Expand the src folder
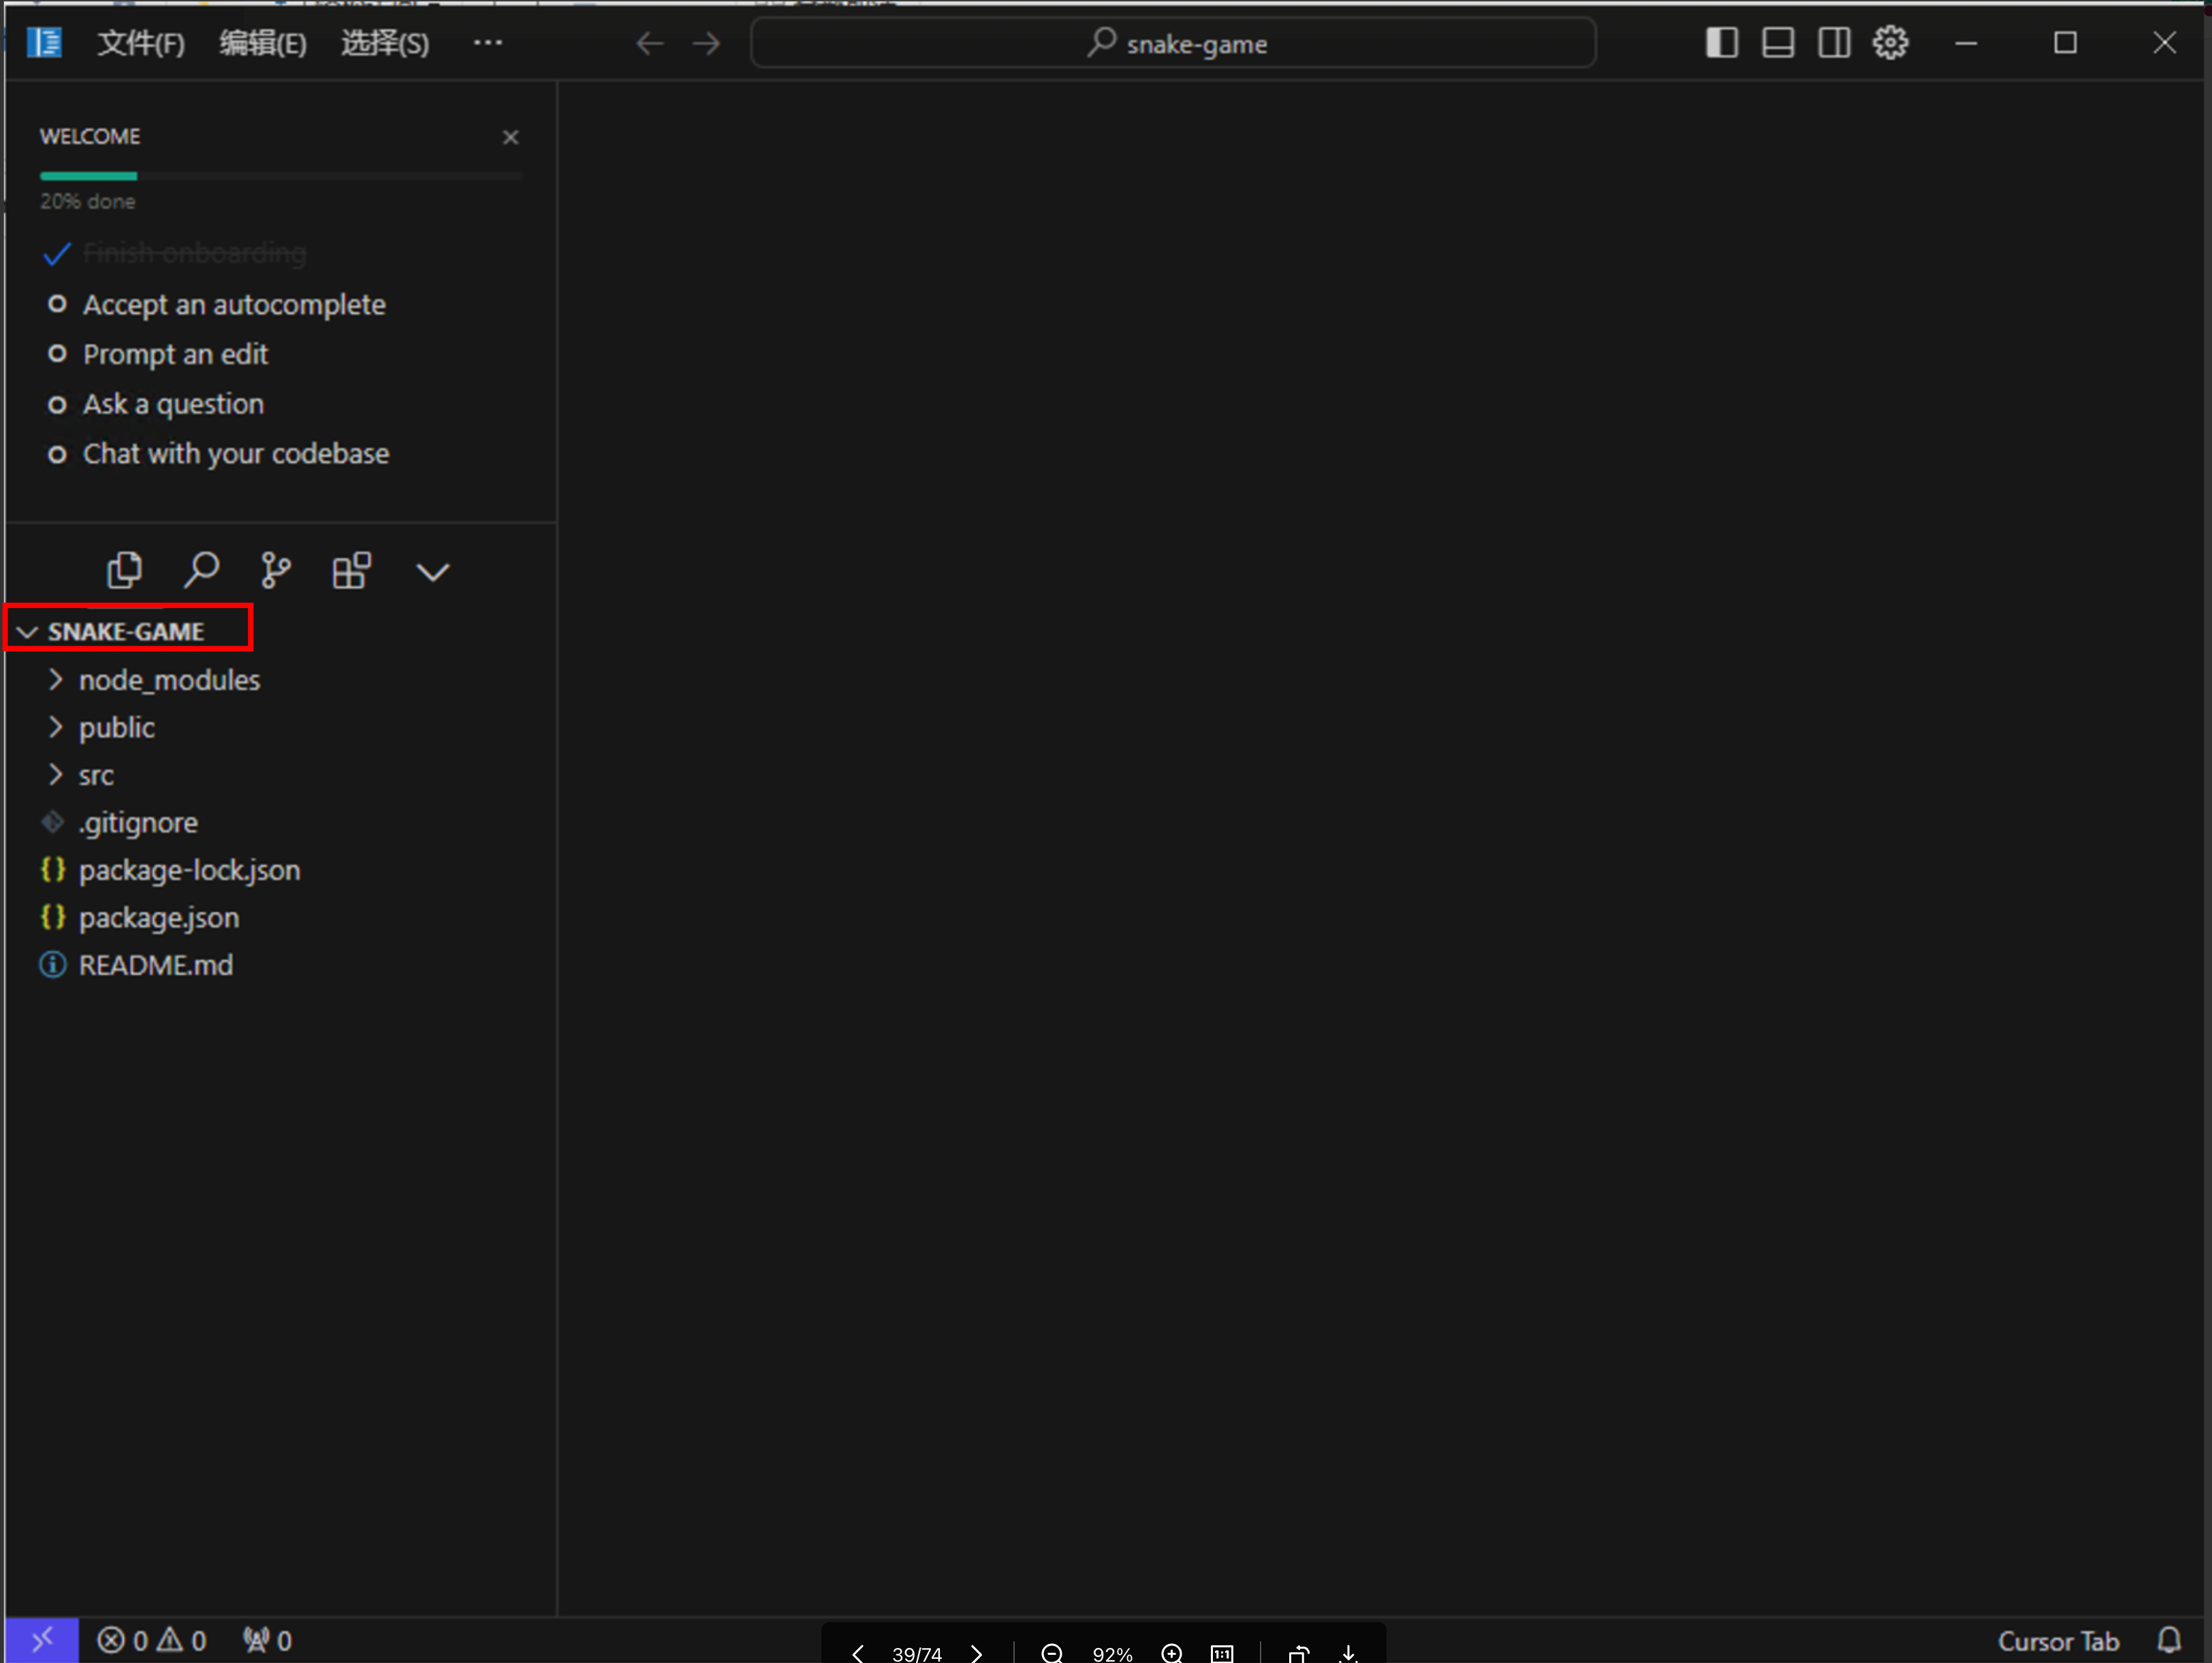Viewport: 2212px width, 1663px height. pyautogui.click(x=81, y=775)
